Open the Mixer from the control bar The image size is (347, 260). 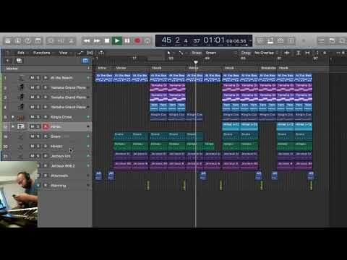tap(61, 41)
